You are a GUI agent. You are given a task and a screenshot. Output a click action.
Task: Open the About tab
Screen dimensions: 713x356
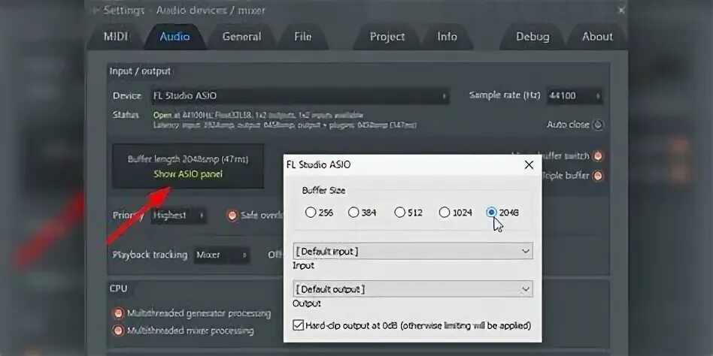[597, 37]
